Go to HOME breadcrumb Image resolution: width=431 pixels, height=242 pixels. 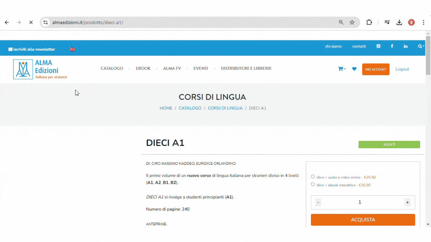pos(166,108)
